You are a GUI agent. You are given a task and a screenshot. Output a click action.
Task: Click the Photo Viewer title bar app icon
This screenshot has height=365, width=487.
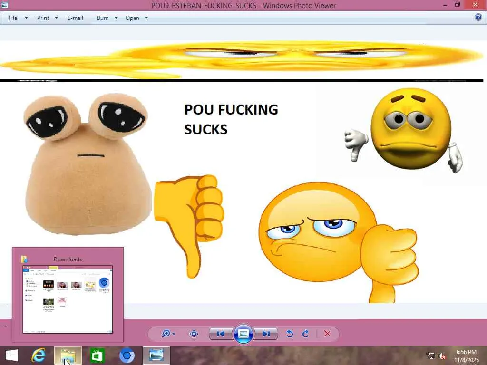[x=4, y=5]
